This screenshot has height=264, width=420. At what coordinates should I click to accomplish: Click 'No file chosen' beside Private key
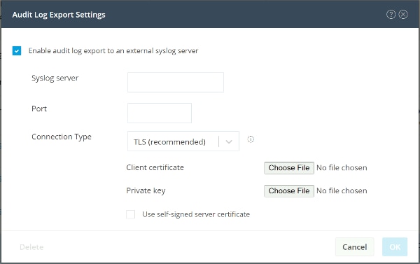pos(342,191)
